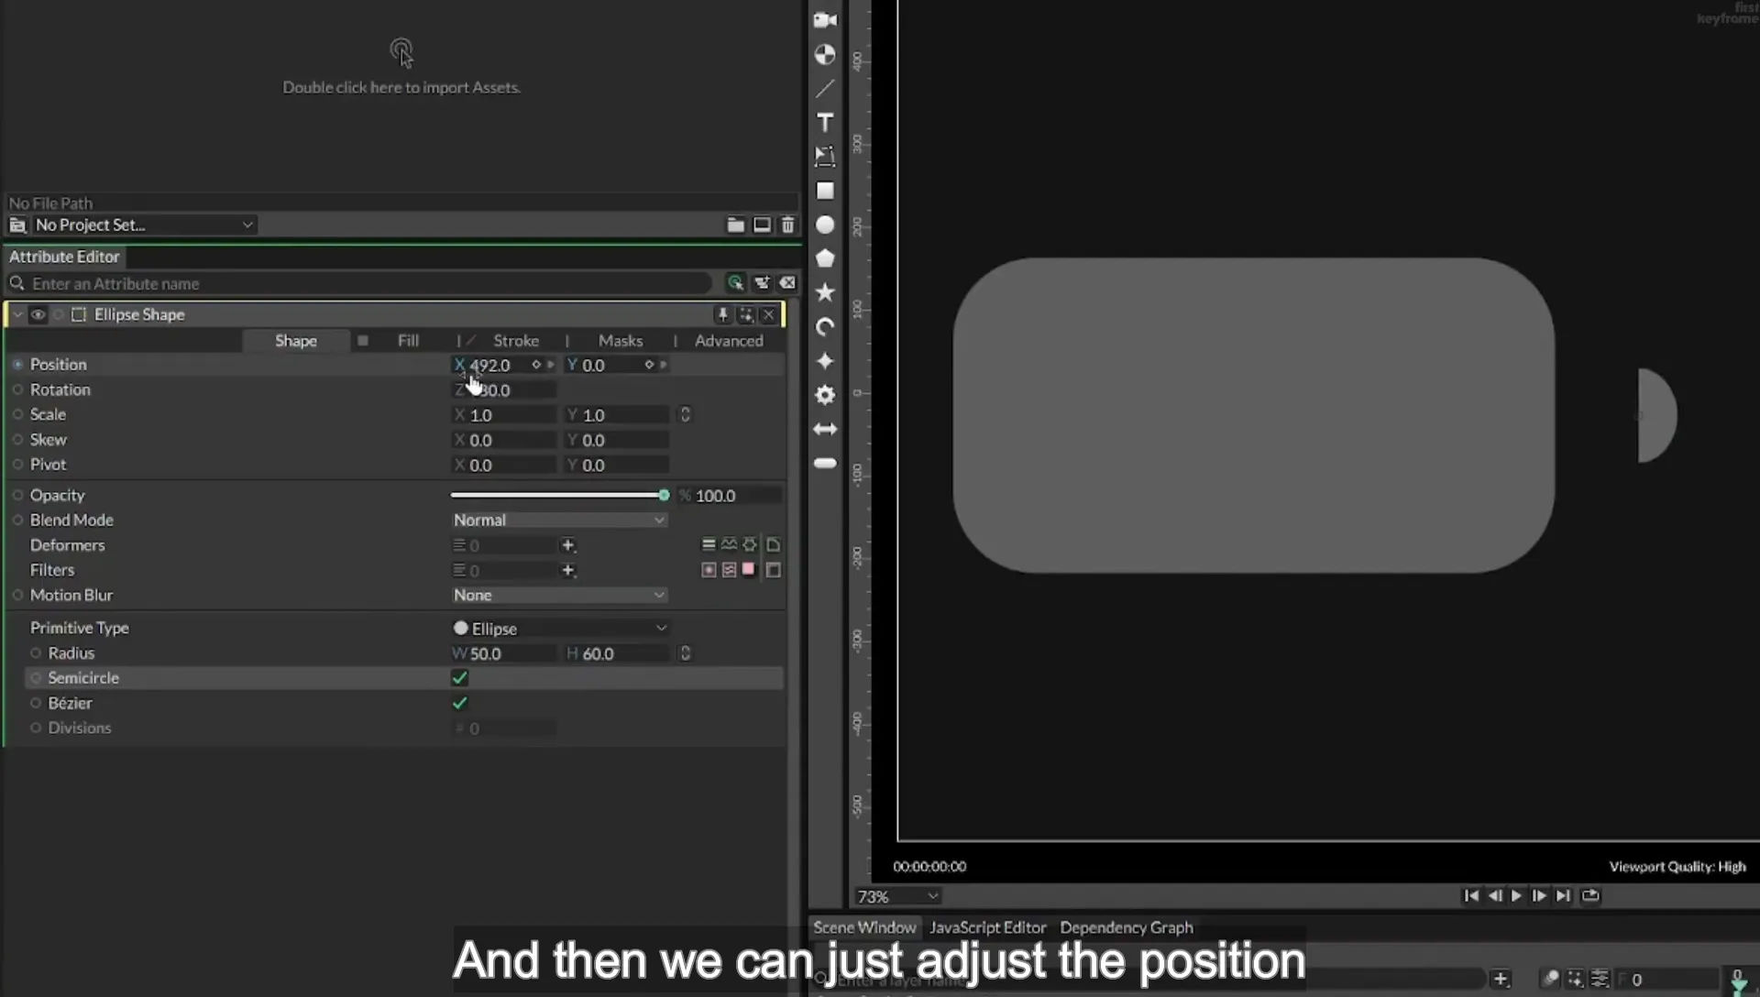Toggle the Opacity animation circle
This screenshot has height=997, width=1760.
17,495
